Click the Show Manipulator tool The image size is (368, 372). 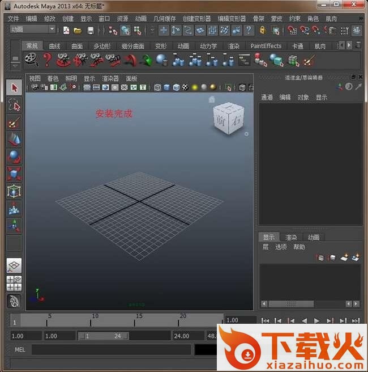pos(14,226)
